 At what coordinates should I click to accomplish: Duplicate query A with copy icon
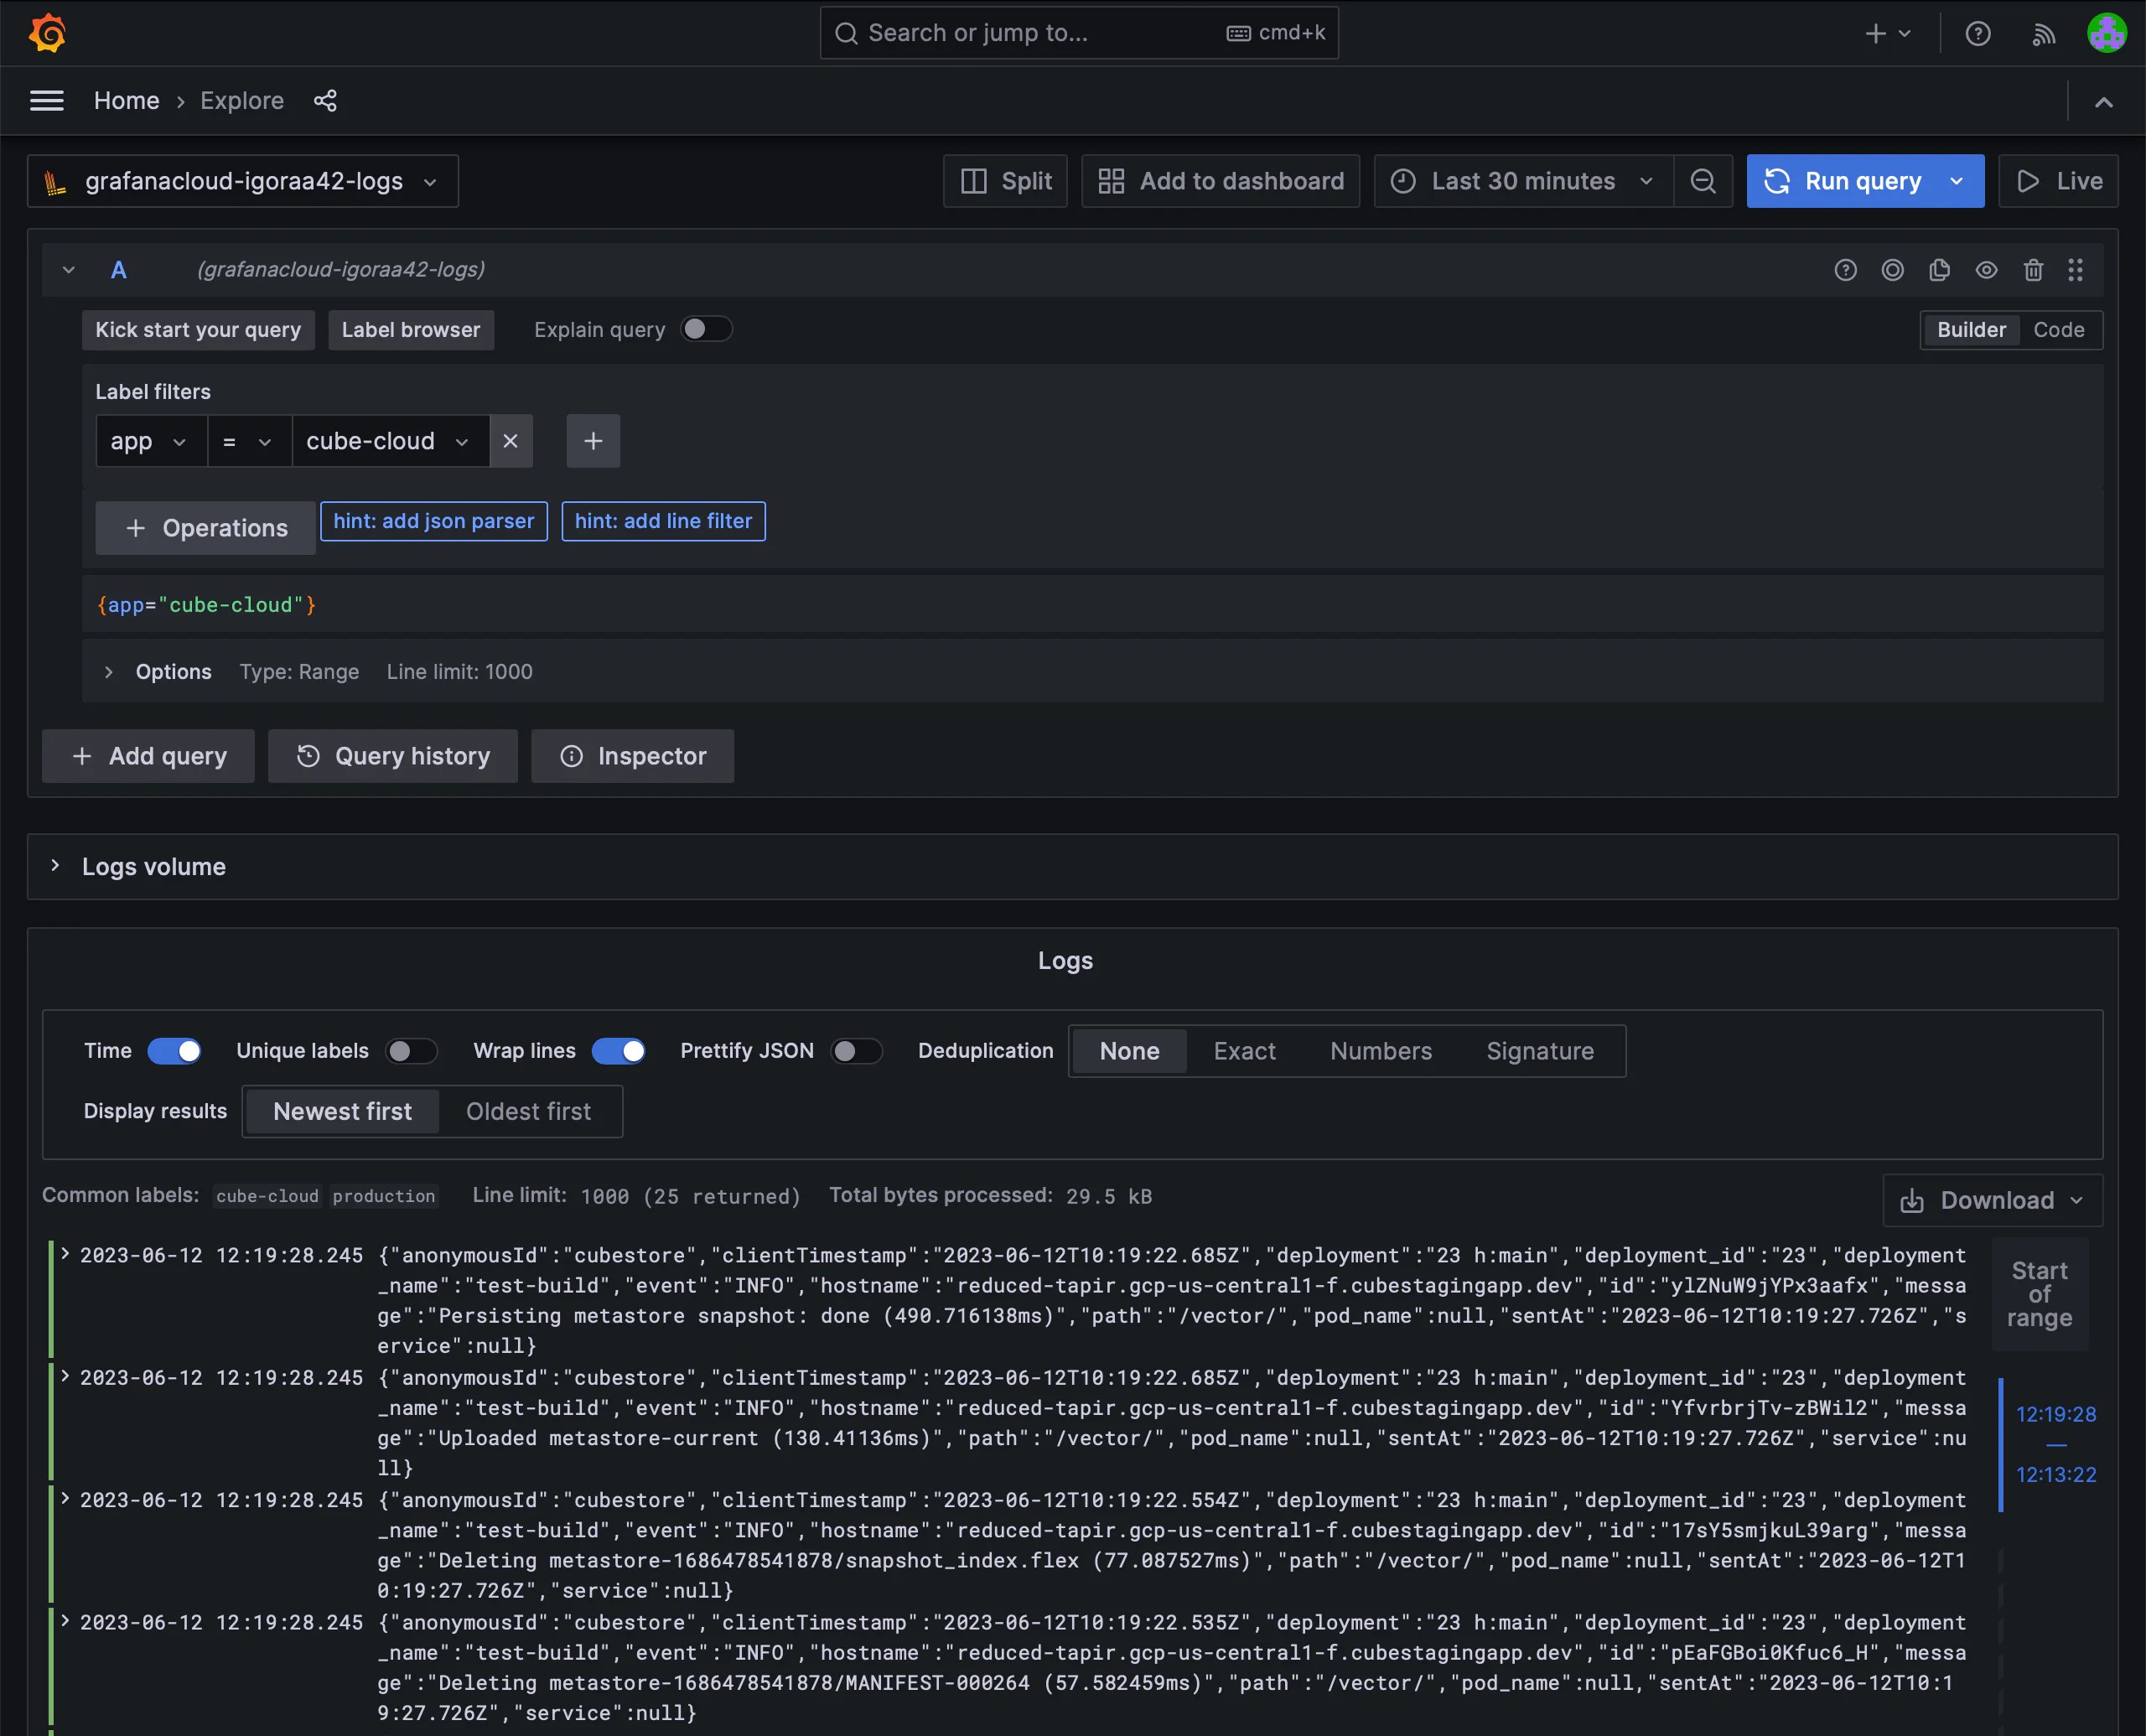(x=1939, y=270)
